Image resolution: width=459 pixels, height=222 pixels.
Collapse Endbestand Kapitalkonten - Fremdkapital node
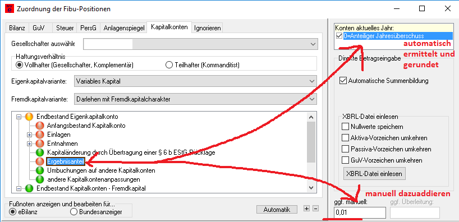pos(19,189)
